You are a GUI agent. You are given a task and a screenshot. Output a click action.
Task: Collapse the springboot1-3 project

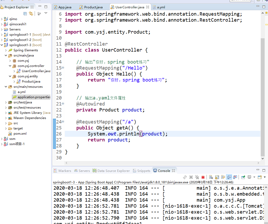pyautogui.click(x=2, y=45)
